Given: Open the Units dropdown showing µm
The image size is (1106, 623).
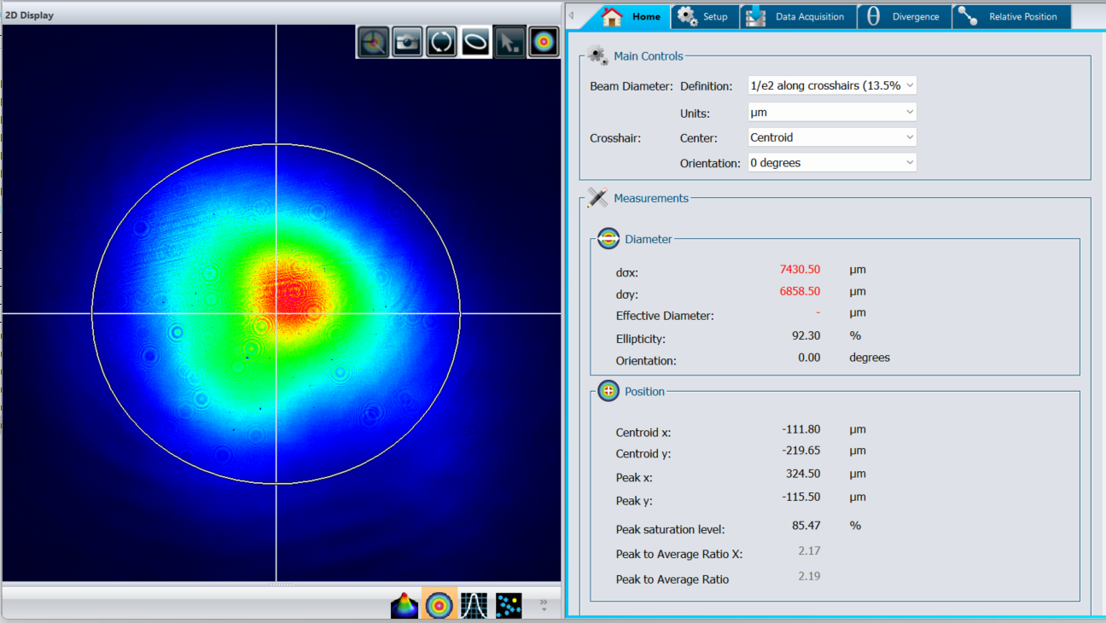Looking at the screenshot, I should (831, 112).
